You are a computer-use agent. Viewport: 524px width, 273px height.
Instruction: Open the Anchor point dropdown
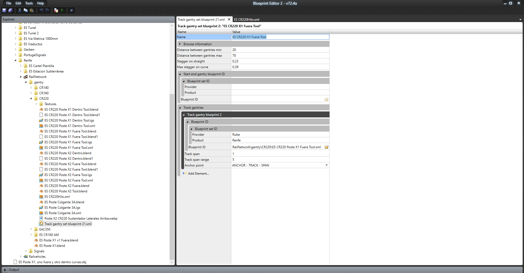326,165
